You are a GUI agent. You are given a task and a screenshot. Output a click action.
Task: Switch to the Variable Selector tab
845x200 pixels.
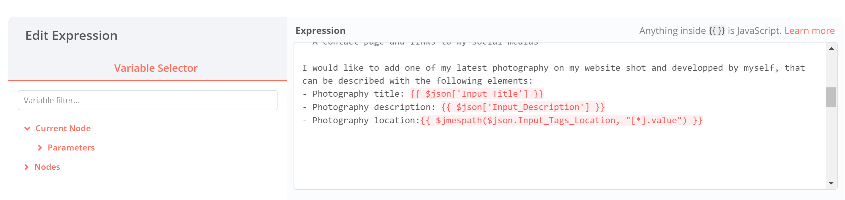[156, 68]
